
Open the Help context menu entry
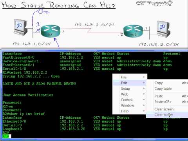[130, 111]
